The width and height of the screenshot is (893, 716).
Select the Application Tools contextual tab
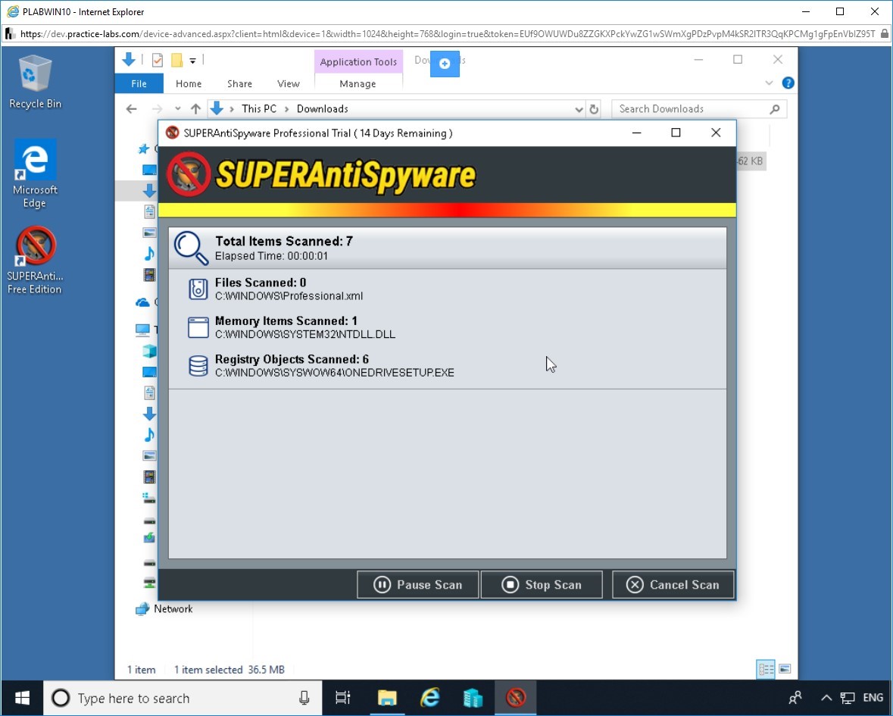click(358, 62)
